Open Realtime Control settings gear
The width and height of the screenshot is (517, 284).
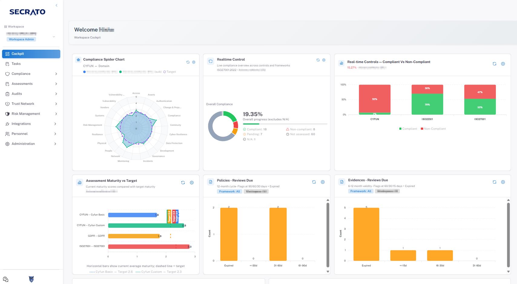(x=324, y=60)
